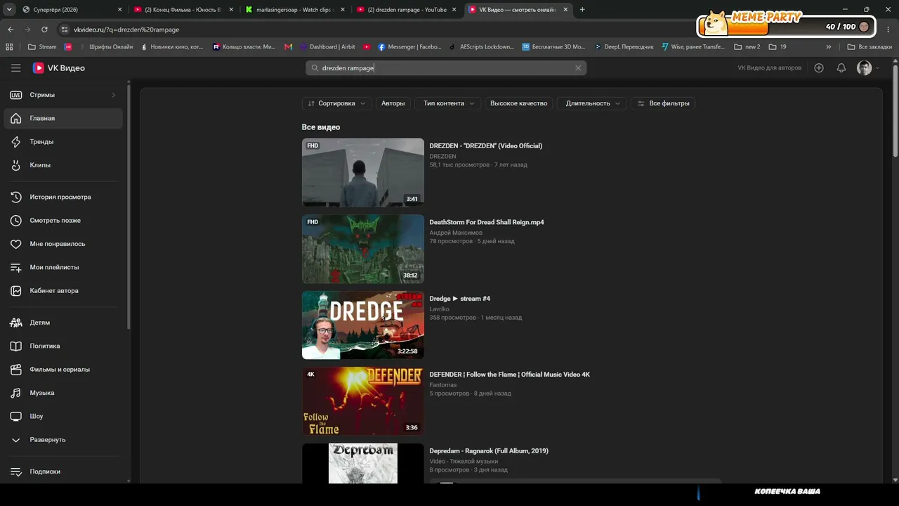Switch to the marlasingersoap tab
Screen dimensions: 899x506
click(x=295, y=10)
